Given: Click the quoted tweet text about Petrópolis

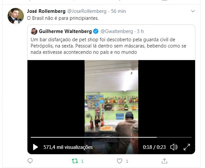Looking at the screenshot, I should click(x=108, y=46).
